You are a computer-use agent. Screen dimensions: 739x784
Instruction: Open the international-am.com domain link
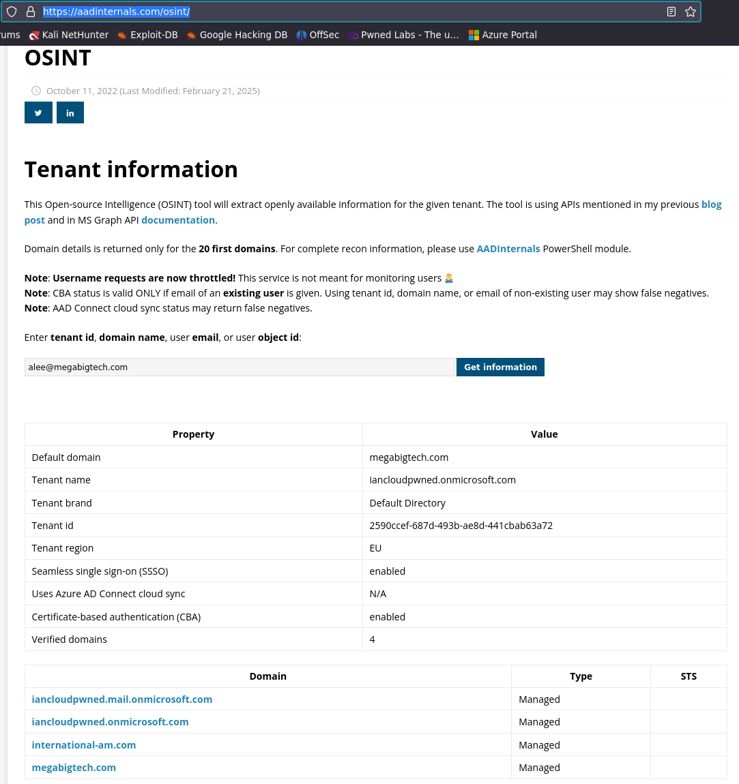[x=83, y=744]
